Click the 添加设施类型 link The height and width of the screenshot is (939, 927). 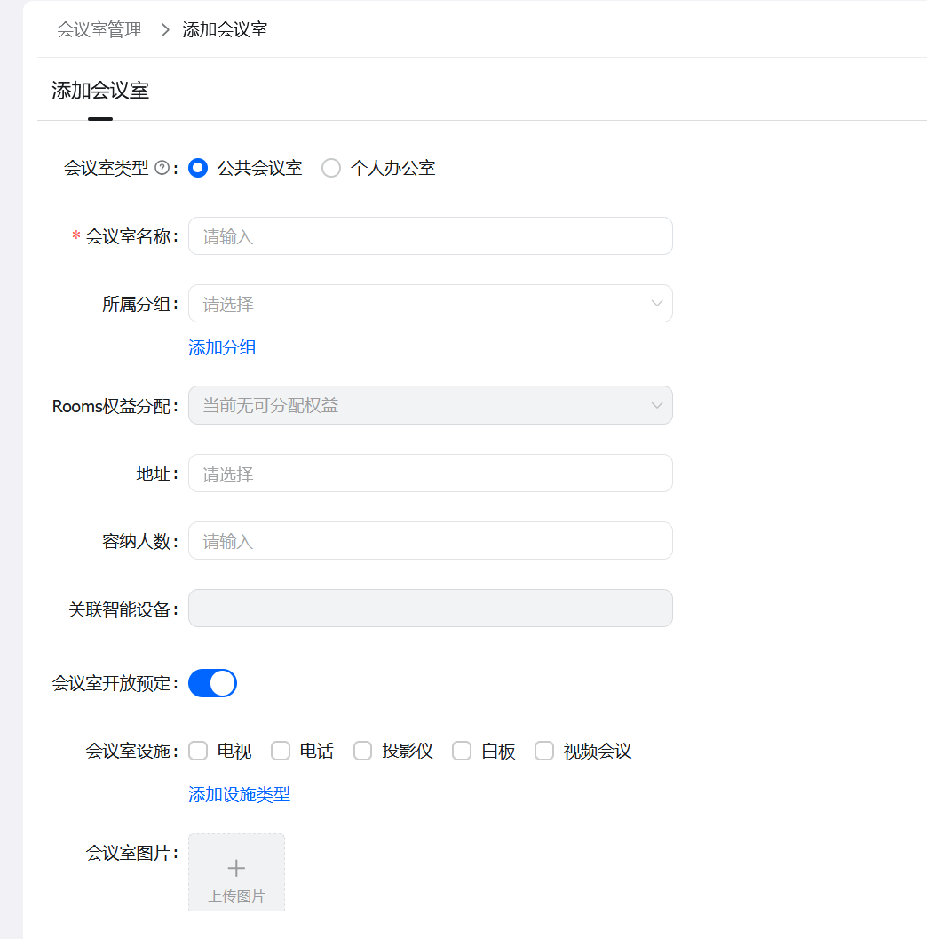click(x=239, y=794)
